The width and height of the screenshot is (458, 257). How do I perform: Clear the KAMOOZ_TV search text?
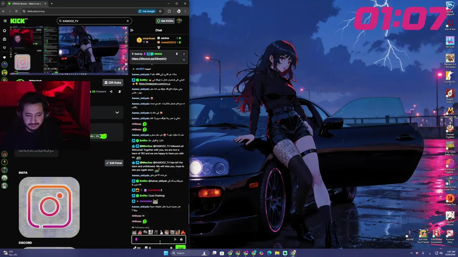pos(127,21)
